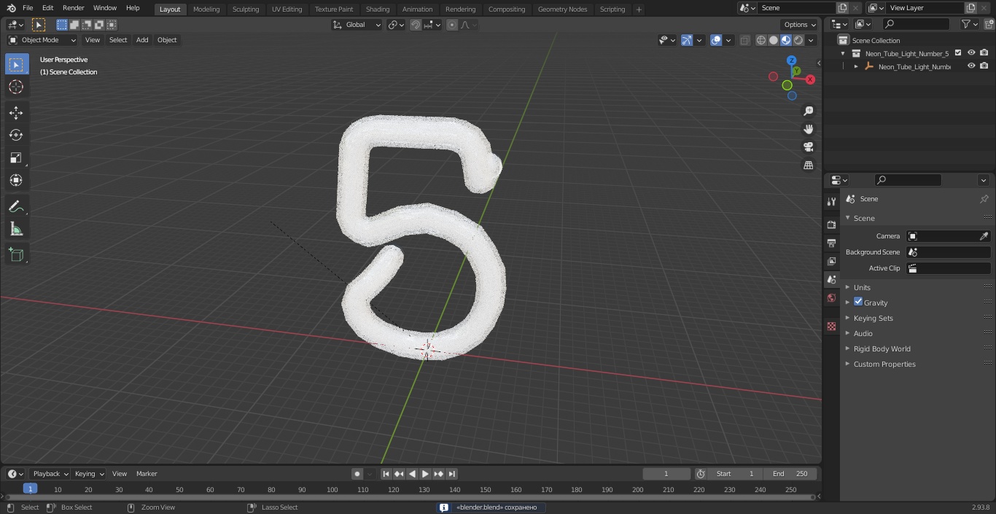996x514 pixels.
Task: Toggle snapping magnet in the header
Action: click(x=416, y=25)
